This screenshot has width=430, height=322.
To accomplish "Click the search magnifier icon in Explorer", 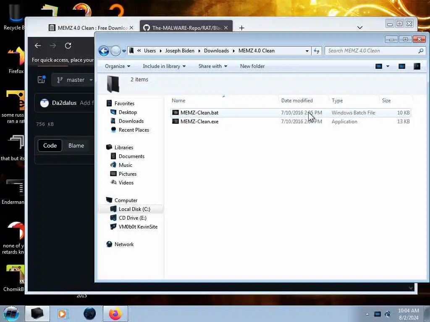I will [421, 51].
